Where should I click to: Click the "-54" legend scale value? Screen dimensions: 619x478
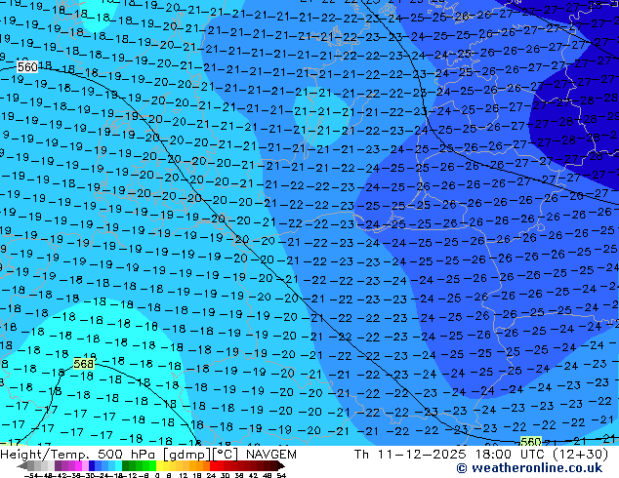[31, 476]
